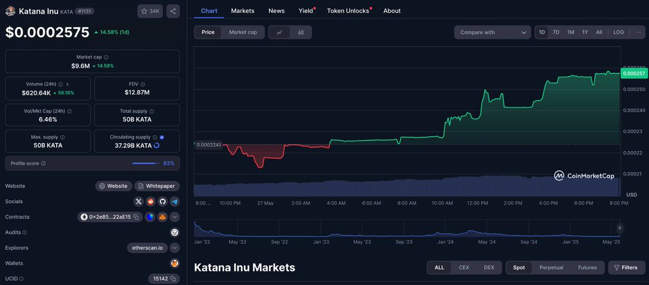649x285 pixels.
Task: Open the contract's blue shield icon
Action: pos(149,217)
